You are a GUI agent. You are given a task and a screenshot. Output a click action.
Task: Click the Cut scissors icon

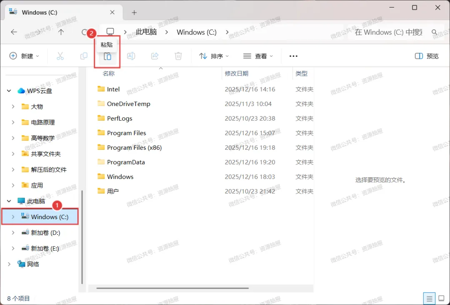(x=60, y=56)
